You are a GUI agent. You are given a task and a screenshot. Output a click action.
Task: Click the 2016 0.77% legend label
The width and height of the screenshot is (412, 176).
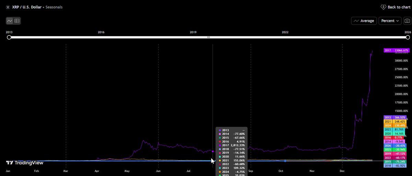(x=394, y=137)
